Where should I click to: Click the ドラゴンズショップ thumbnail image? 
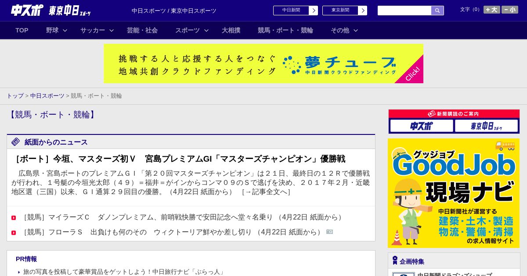point(404,274)
